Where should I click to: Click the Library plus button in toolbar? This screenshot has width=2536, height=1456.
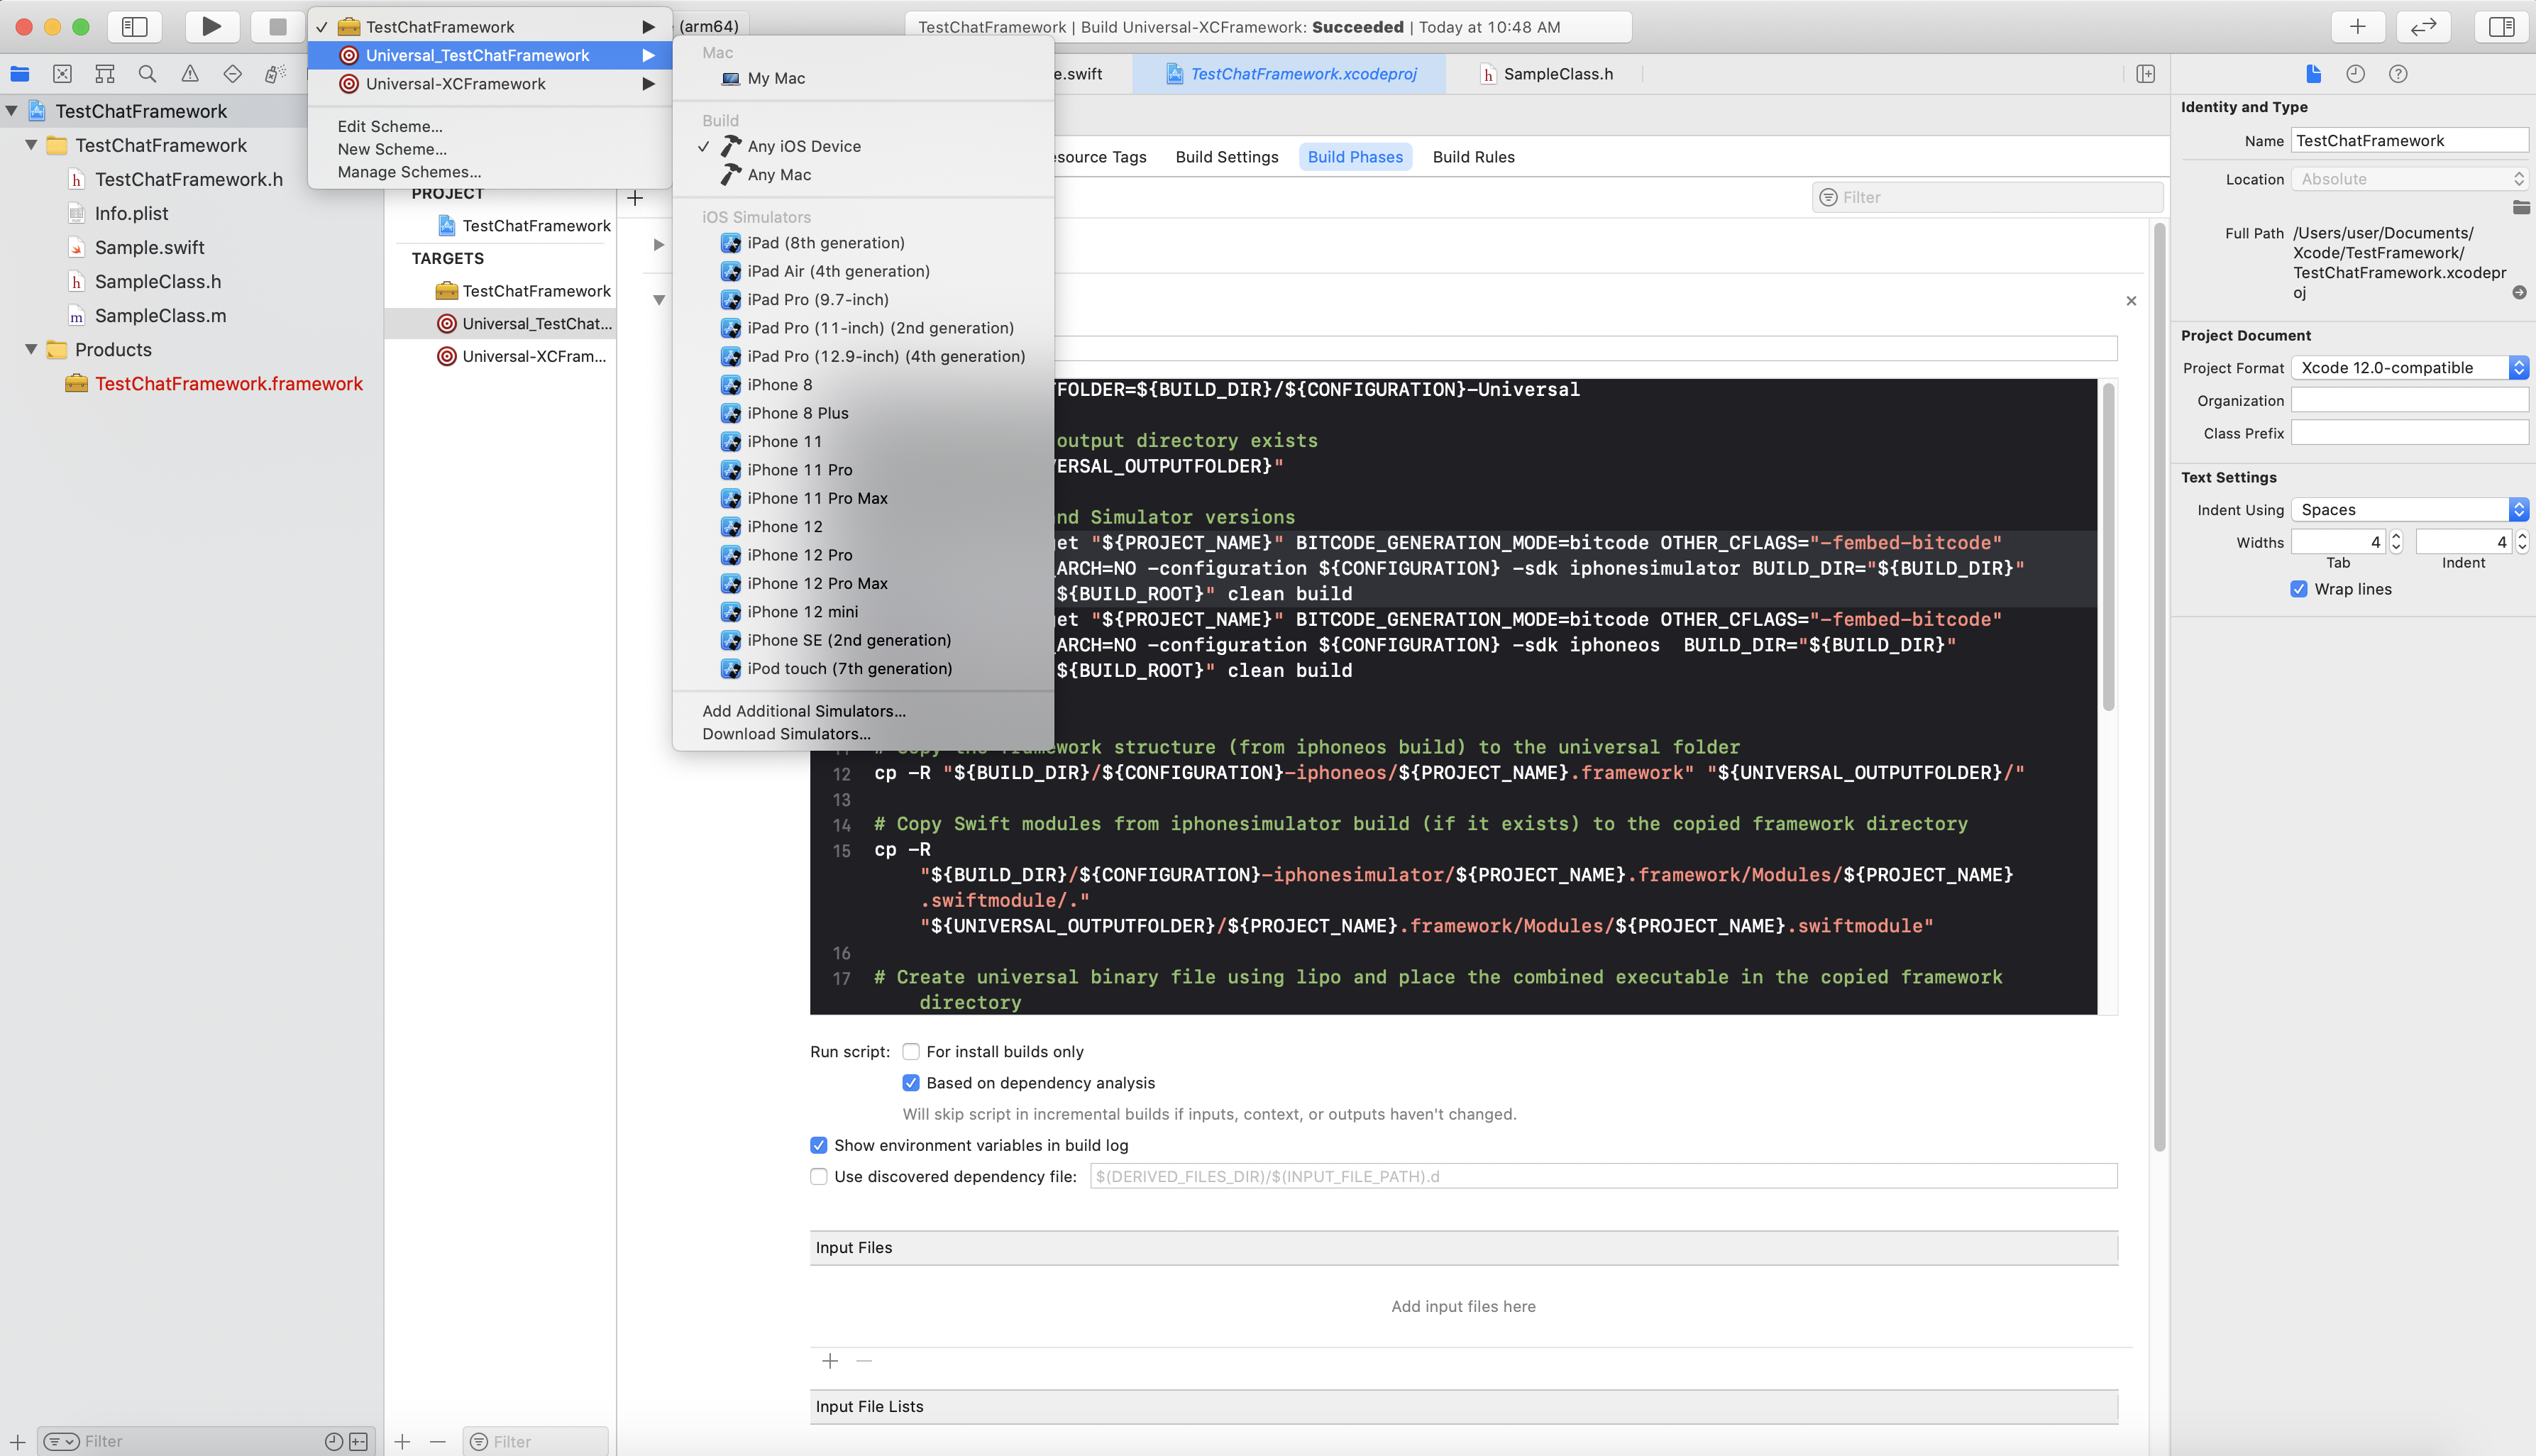(x=2357, y=27)
